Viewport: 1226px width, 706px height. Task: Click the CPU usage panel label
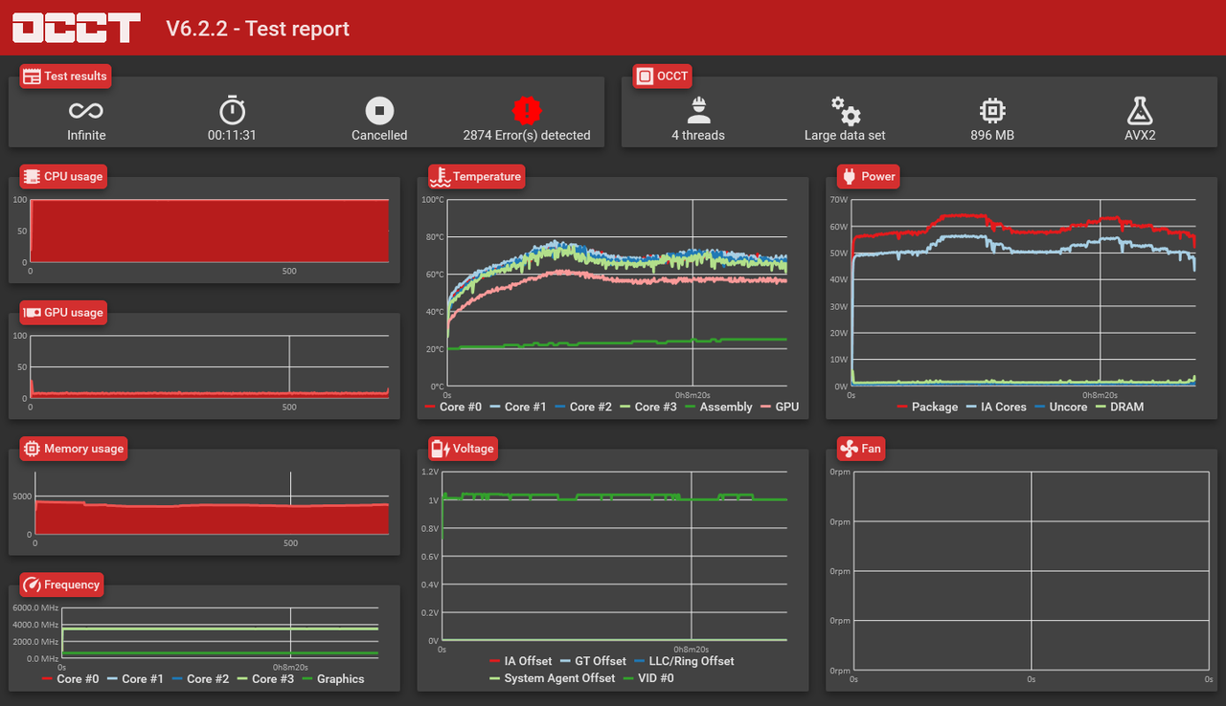(63, 176)
